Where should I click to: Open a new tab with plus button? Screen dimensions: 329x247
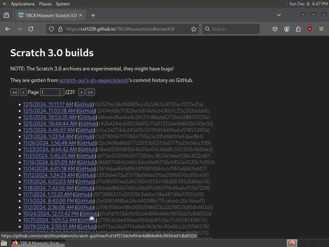[x=93, y=15]
